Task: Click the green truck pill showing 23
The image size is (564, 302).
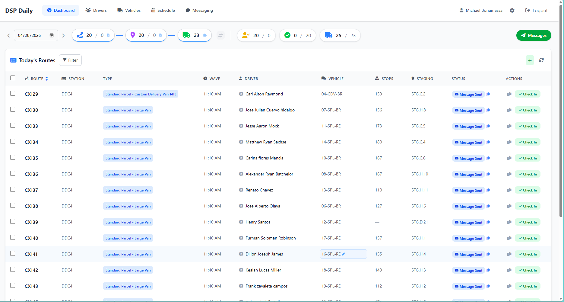Action: pyautogui.click(x=195, y=35)
